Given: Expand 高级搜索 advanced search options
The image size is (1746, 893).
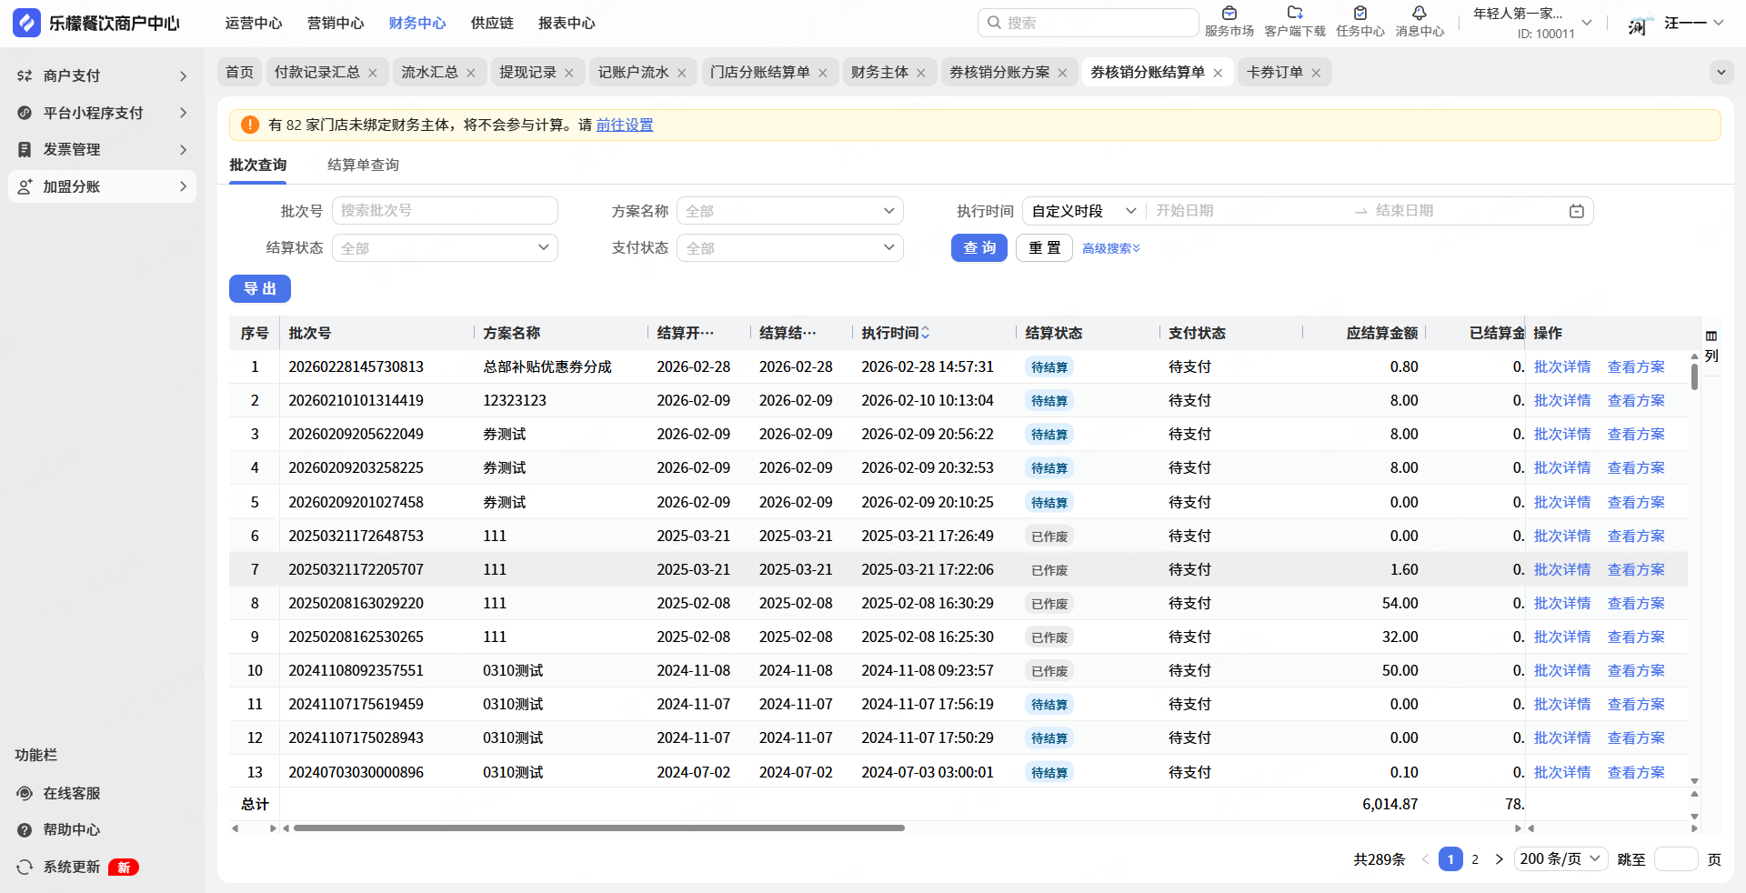Looking at the screenshot, I should click(x=1110, y=248).
